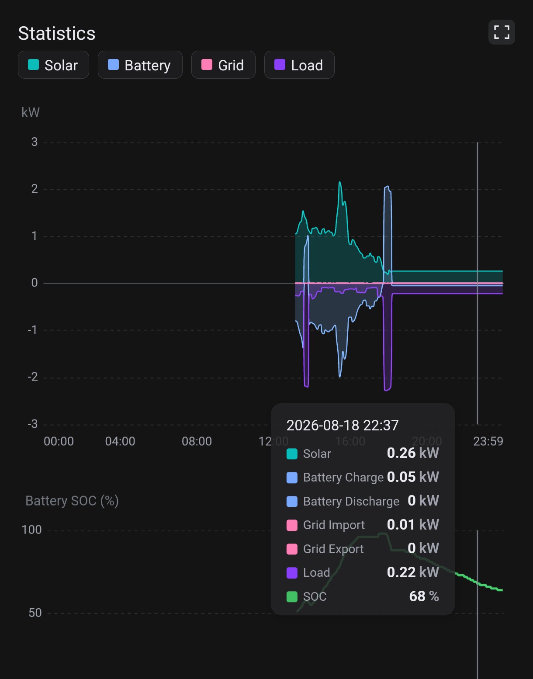The height and width of the screenshot is (679, 533).
Task: Select the Grid Import tooltip row
Action: pyautogui.click(x=363, y=525)
